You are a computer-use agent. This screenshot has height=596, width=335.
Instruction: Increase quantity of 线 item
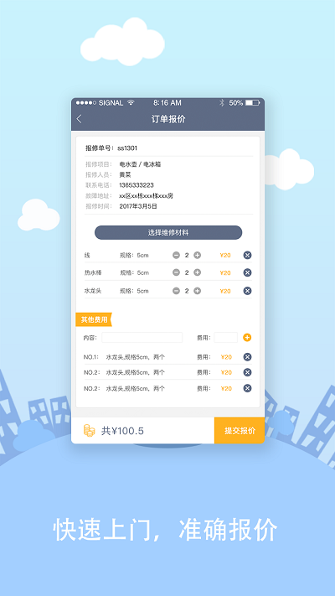click(197, 256)
